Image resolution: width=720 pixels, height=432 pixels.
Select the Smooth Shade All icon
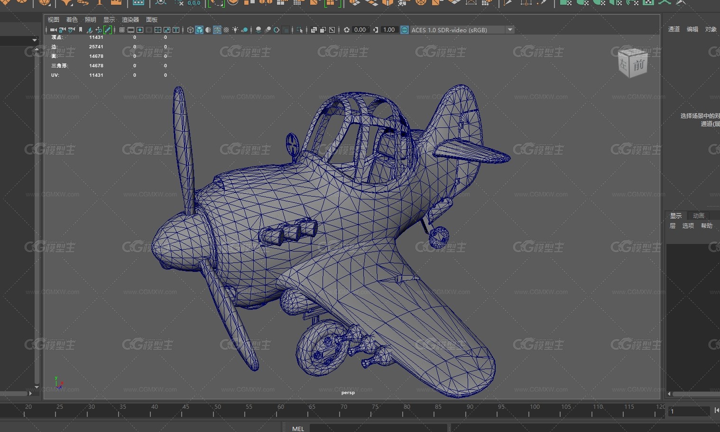point(199,30)
